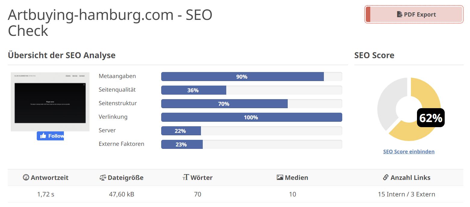Click the Seitenqualität 36% bar
This screenshot has width=470, height=207.
[252, 90]
